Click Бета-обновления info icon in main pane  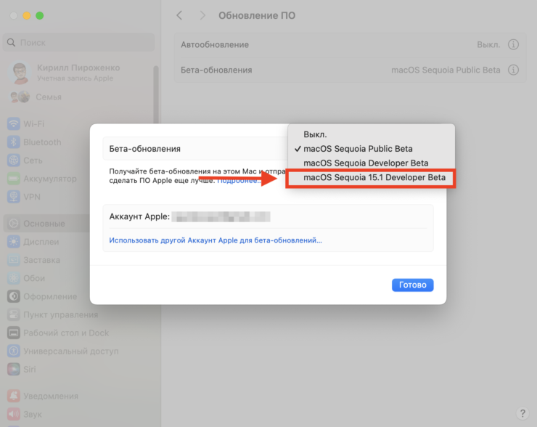click(513, 70)
